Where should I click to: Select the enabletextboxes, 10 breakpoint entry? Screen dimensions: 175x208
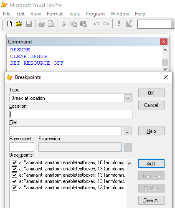73,162
